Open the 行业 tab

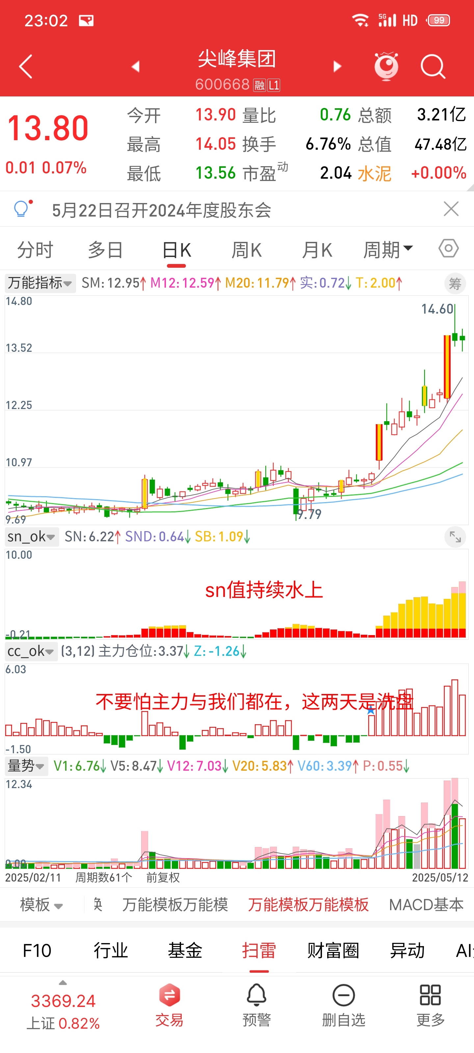pos(111,950)
